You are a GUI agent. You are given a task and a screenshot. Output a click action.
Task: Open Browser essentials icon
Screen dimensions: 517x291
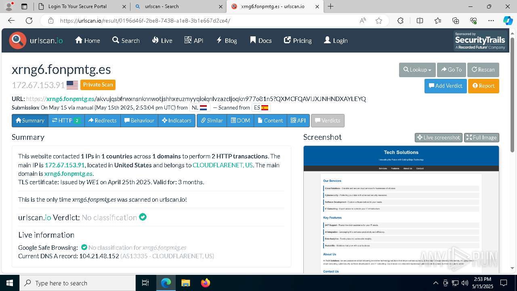473,21
